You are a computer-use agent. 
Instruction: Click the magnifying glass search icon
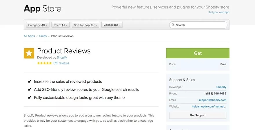click(173, 25)
